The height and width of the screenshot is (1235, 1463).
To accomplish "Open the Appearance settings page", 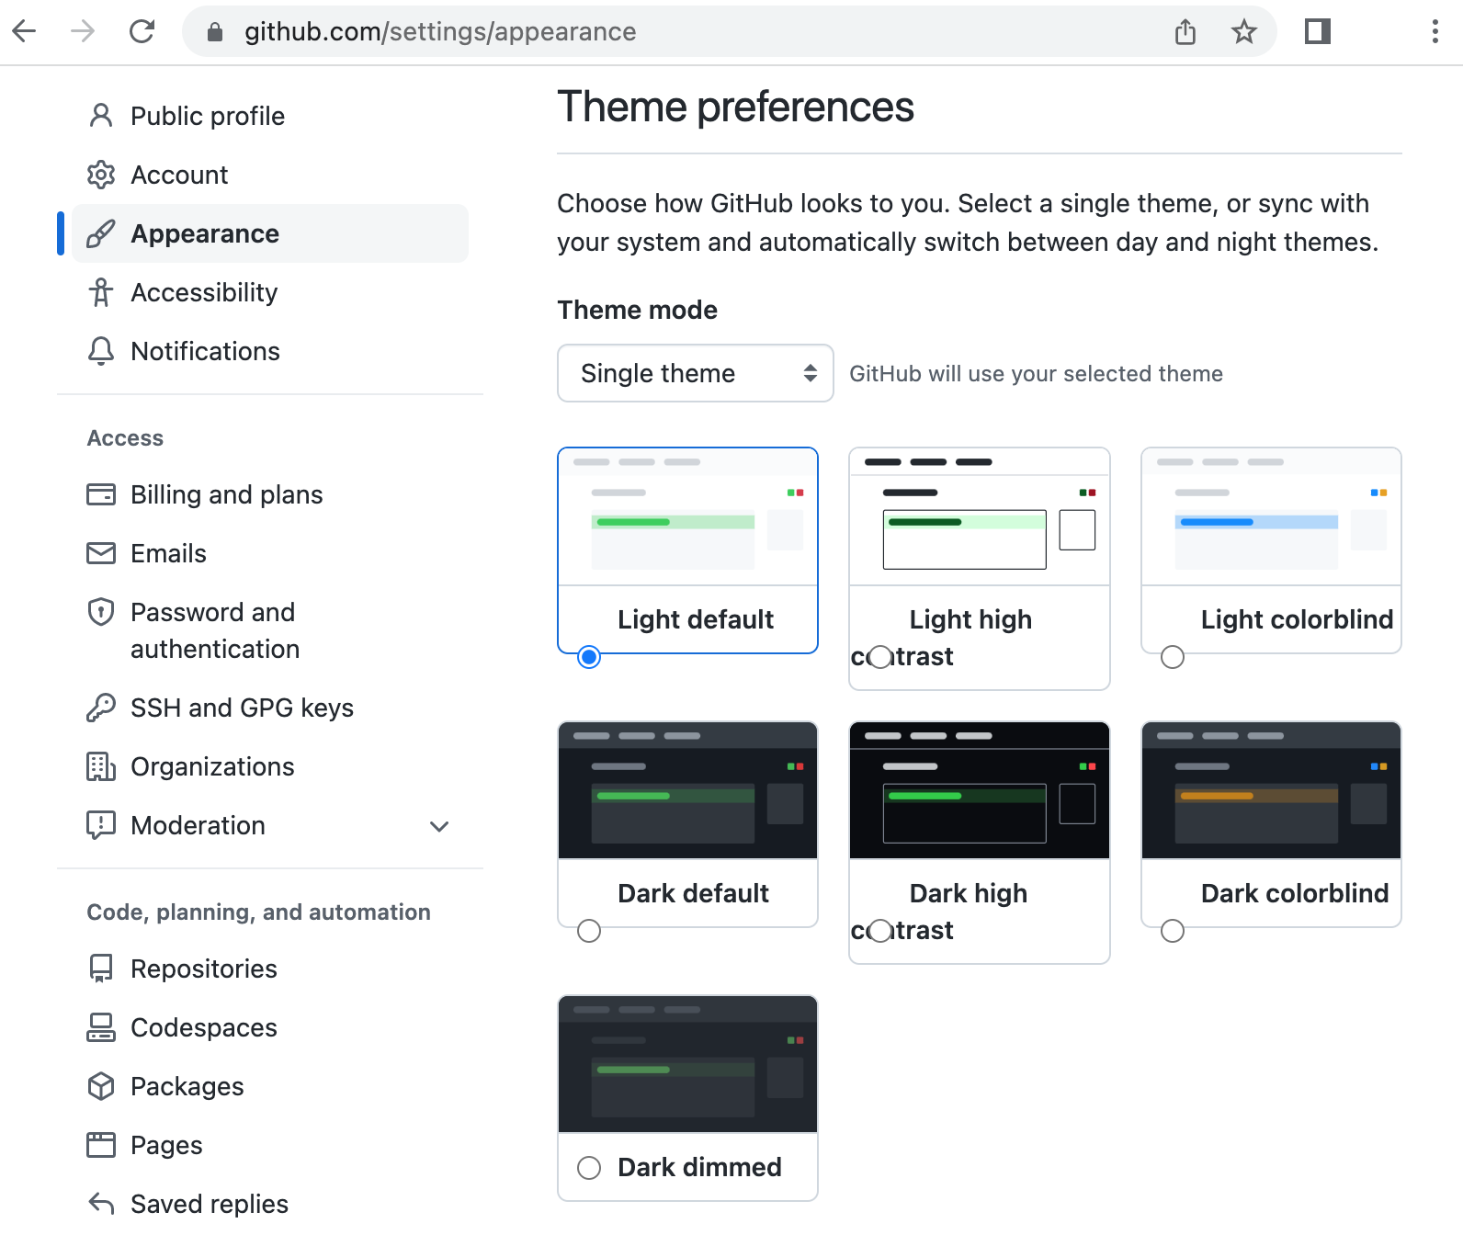I will coord(270,233).
